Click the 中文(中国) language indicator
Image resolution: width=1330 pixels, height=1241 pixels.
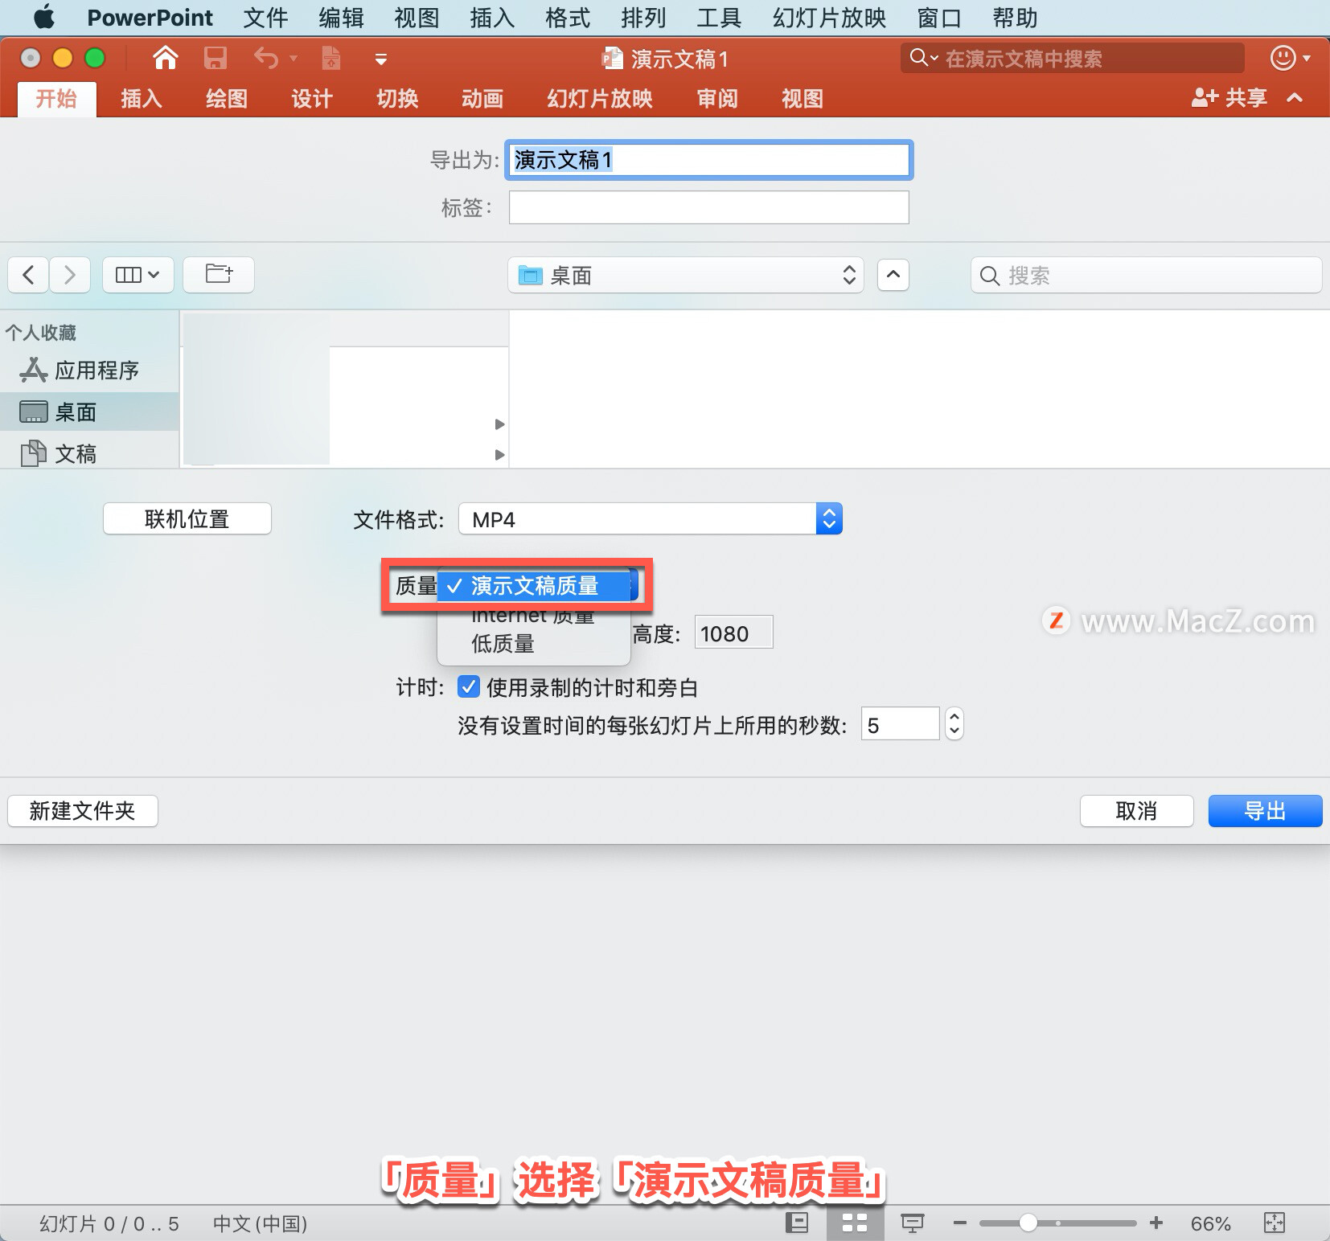[260, 1223]
